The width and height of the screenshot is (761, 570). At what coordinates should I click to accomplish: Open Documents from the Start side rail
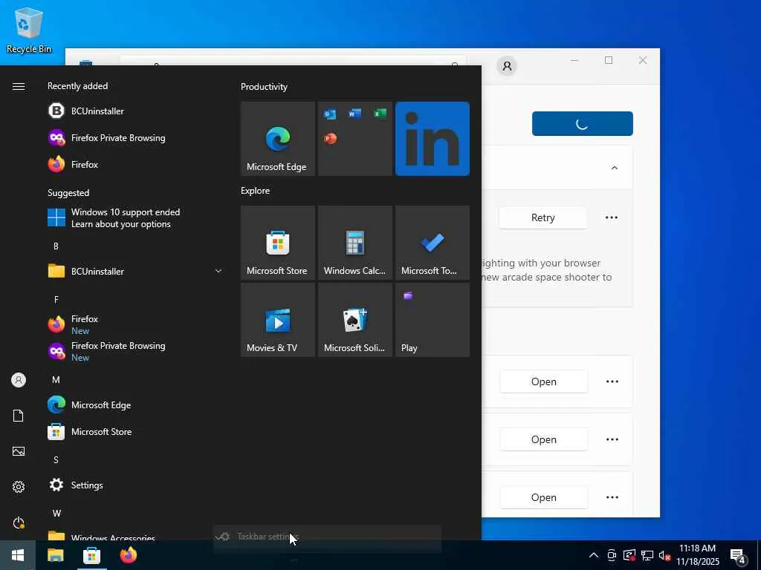click(19, 416)
